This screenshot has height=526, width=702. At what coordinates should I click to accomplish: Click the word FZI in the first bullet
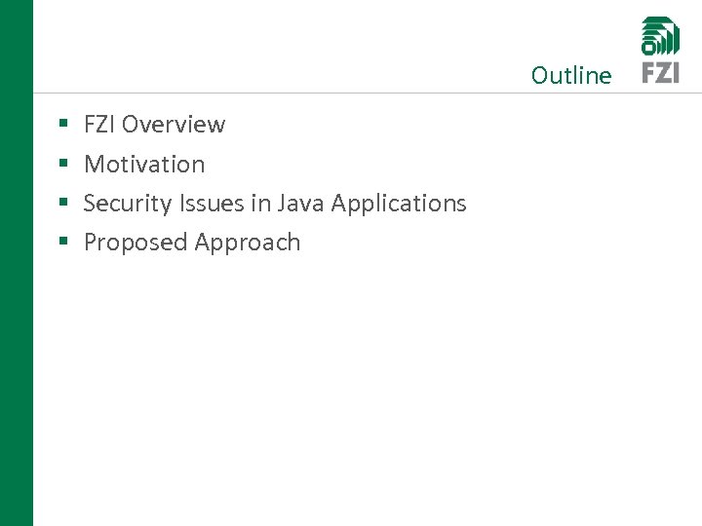click(99, 125)
